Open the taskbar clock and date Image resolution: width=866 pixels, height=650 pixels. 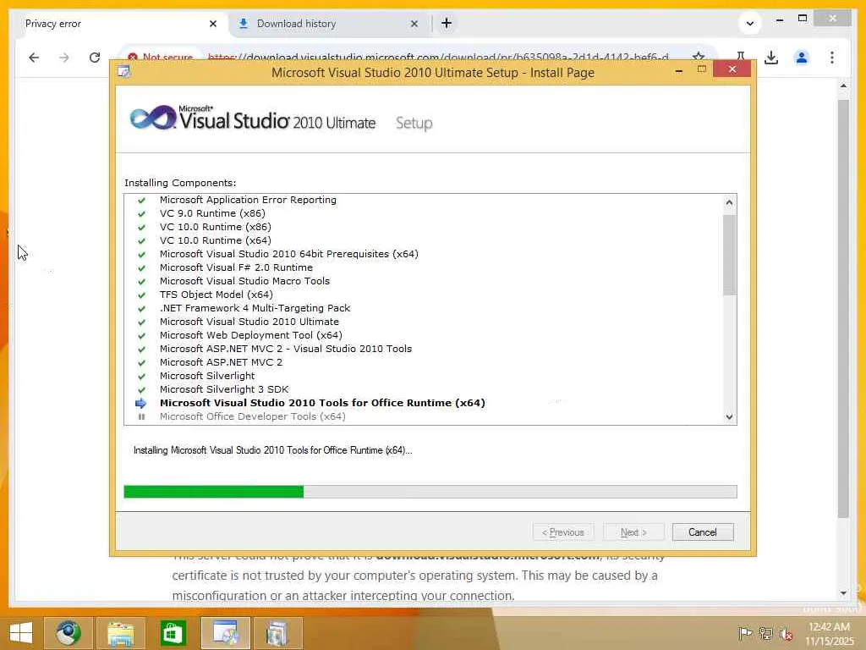tap(829, 633)
